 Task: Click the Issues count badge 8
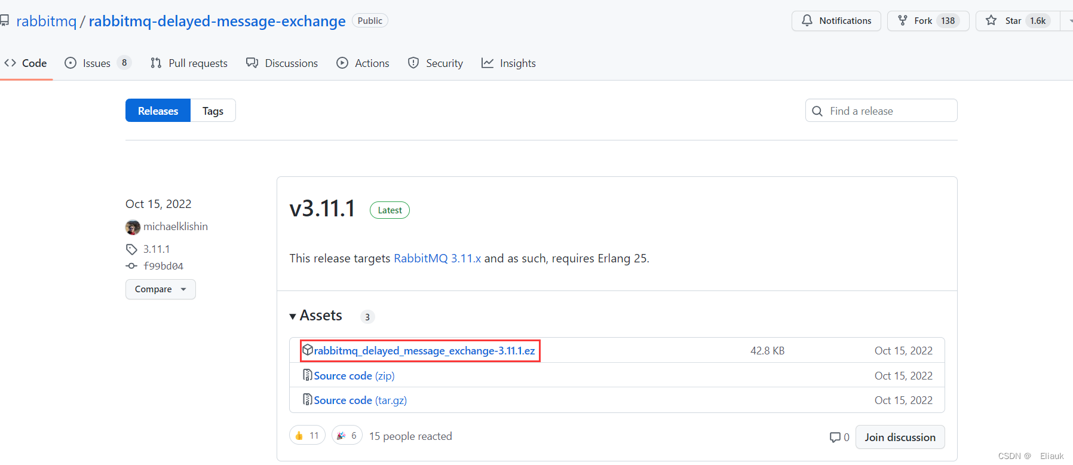coord(124,63)
